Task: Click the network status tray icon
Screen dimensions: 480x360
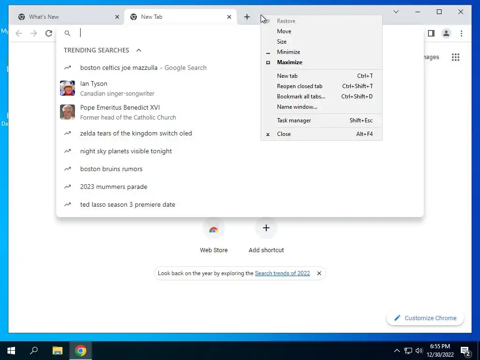Action: pyautogui.click(x=408, y=351)
